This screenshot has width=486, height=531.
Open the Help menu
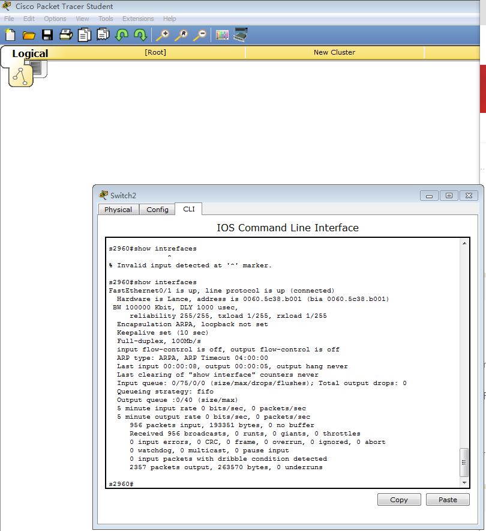(x=169, y=19)
